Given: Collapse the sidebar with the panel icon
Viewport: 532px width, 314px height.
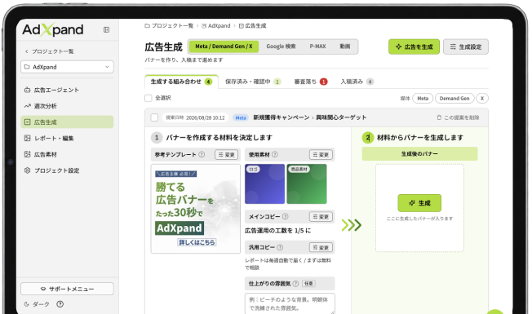Looking at the screenshot, I should (x=107, y=30).
